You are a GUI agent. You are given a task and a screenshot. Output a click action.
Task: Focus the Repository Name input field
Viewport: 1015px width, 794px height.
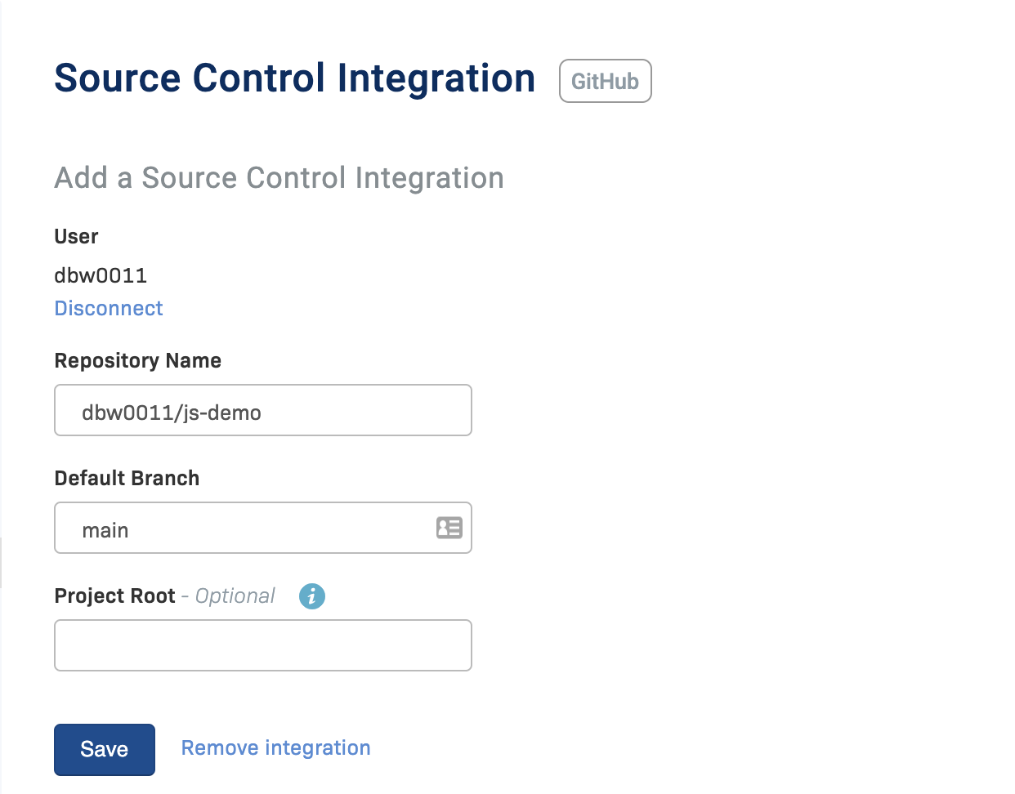click(x=263, y=410)
